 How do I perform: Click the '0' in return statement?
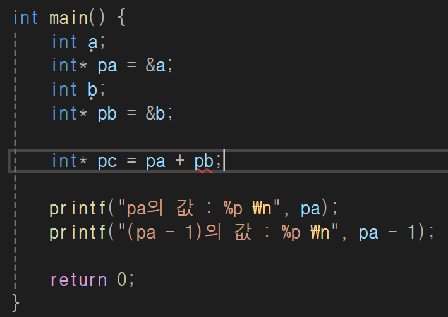122,279
